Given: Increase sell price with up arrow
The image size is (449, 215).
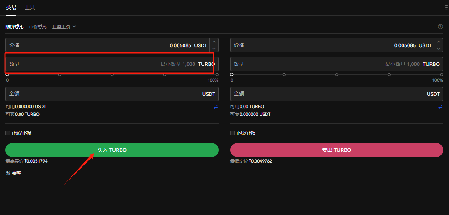Looking at the screenshot, I should click(x=439, y=42).
